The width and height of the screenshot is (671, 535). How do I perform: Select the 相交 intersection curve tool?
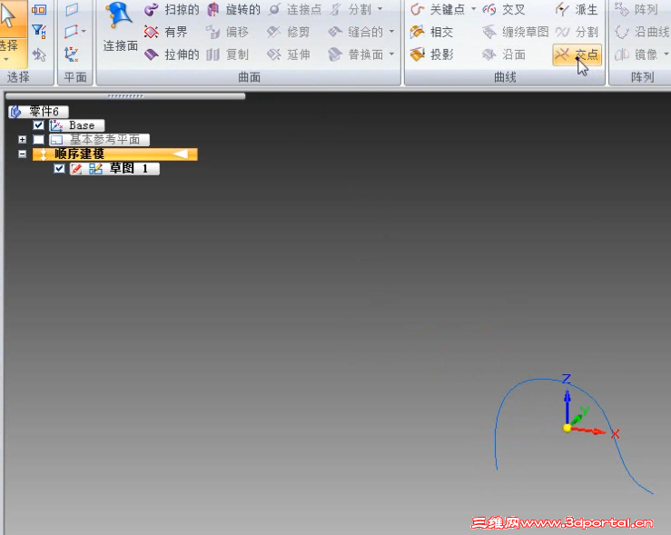point(431,32)
